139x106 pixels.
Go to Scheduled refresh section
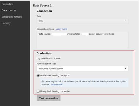[x=12, y=17]
